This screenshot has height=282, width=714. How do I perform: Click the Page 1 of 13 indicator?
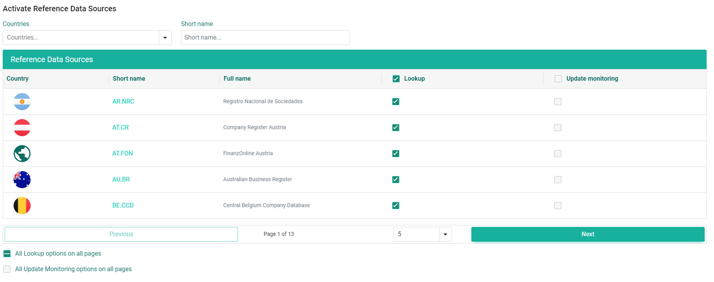279,234
